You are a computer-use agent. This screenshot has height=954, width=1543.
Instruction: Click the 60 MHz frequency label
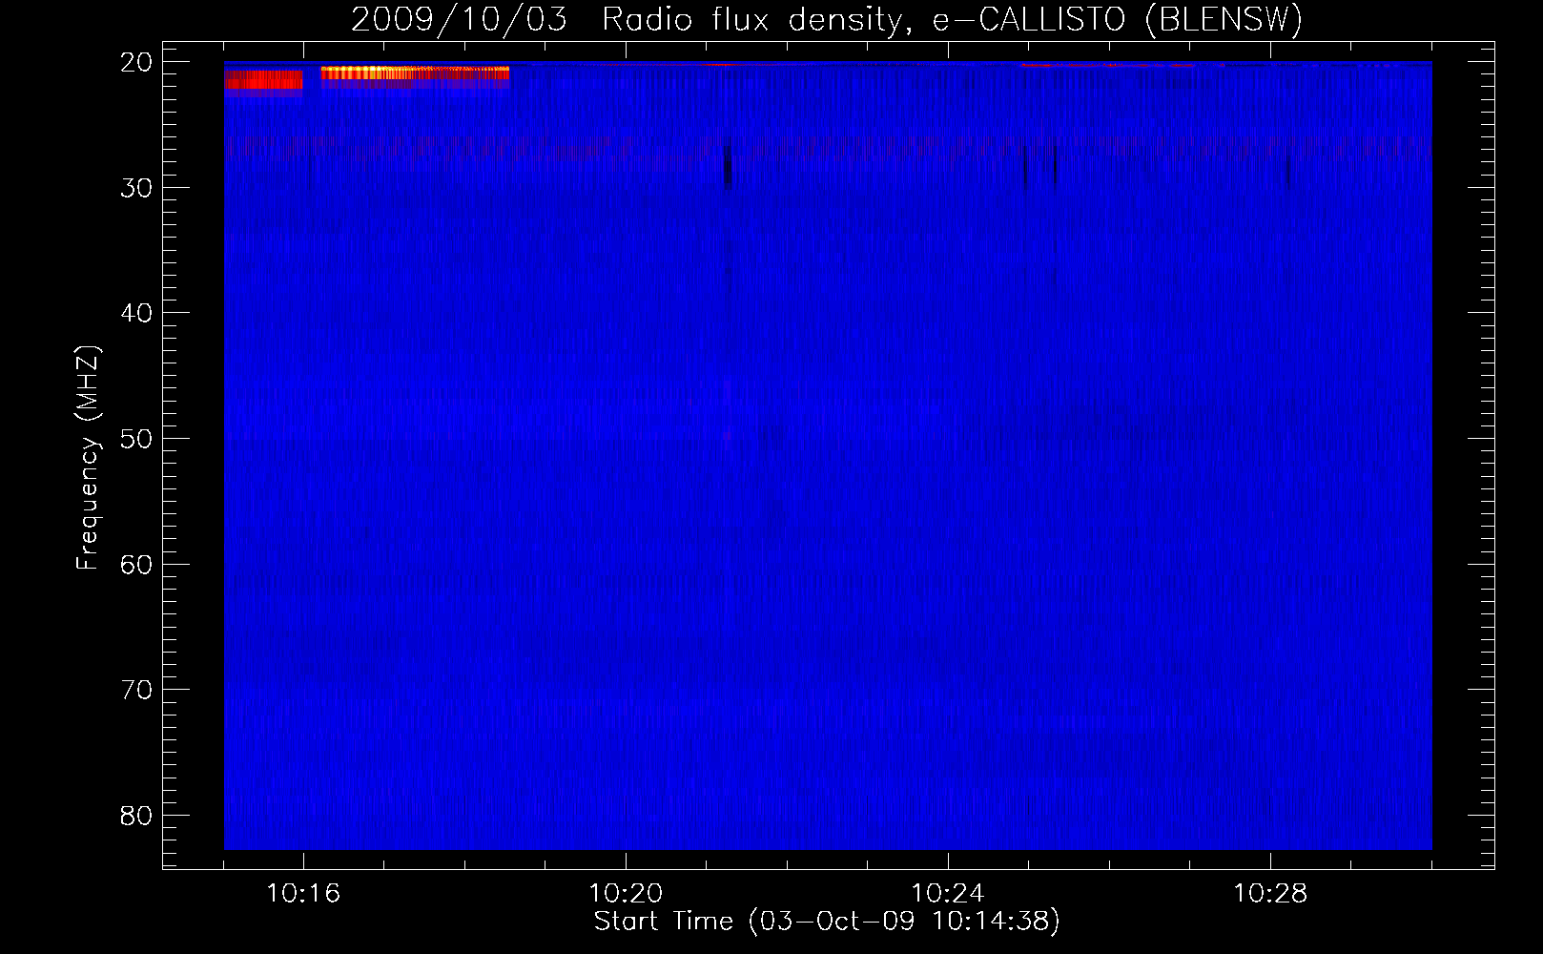point(136,565)
